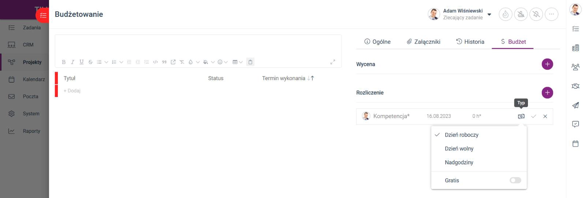Open the table options dropdown arrow
Viewport: 588px width, 198px height.
coord(241,62)
